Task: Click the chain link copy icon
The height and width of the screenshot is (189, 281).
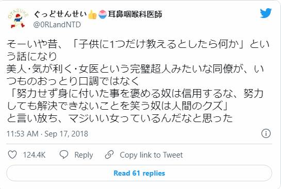Action: [x=109, y=154]
